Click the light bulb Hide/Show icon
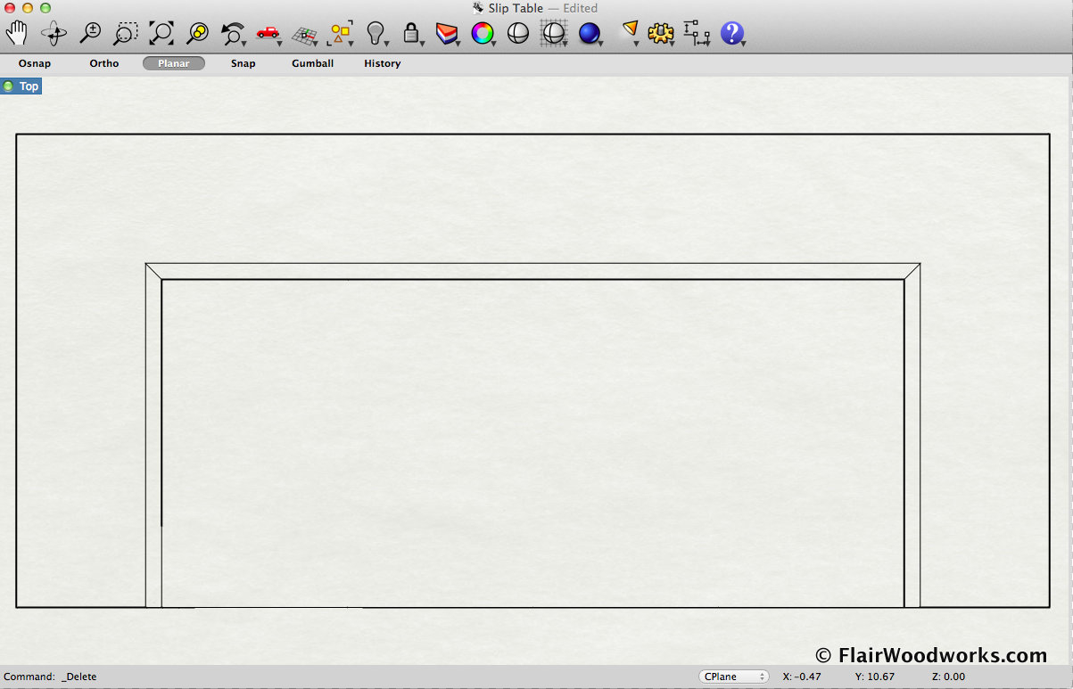The image size is (1073, 689). click(x=376, y=34)
